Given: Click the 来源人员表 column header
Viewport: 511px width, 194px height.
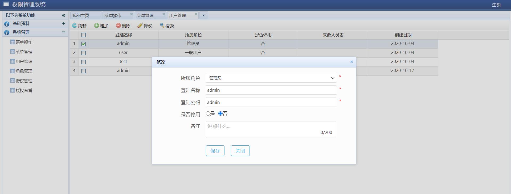Looking at the screenshot, I should click(333, 35).
